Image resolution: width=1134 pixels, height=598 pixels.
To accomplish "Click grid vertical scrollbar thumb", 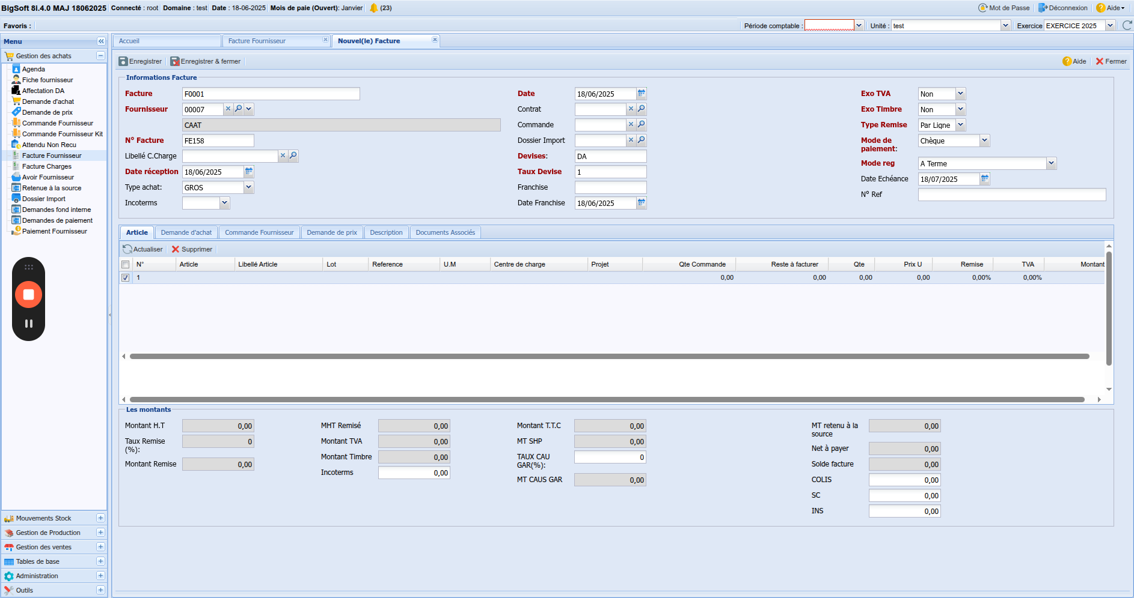I will [x=1109, y=309].
